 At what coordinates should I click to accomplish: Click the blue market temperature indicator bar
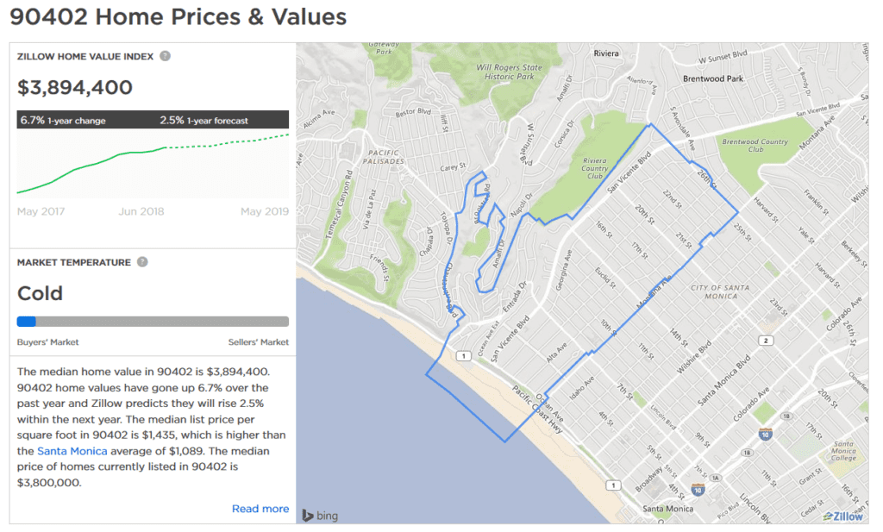coord(27,322)
